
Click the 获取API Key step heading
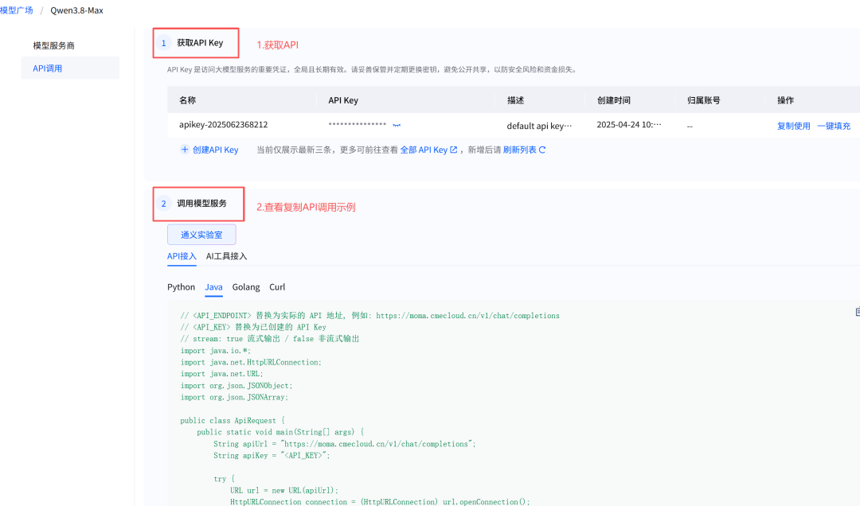(x=200, y=43)
